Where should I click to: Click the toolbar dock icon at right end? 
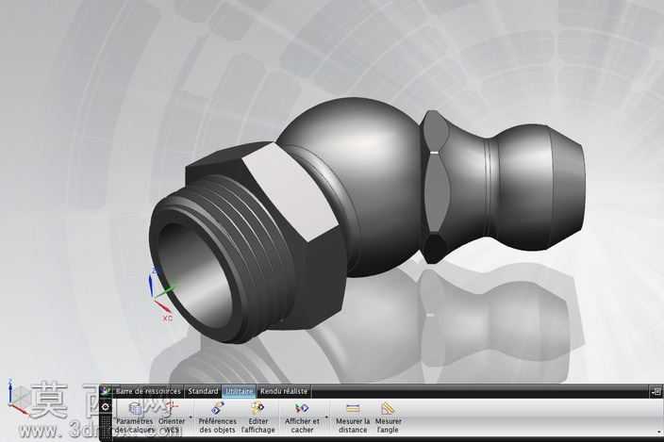[x=656, y=392]
